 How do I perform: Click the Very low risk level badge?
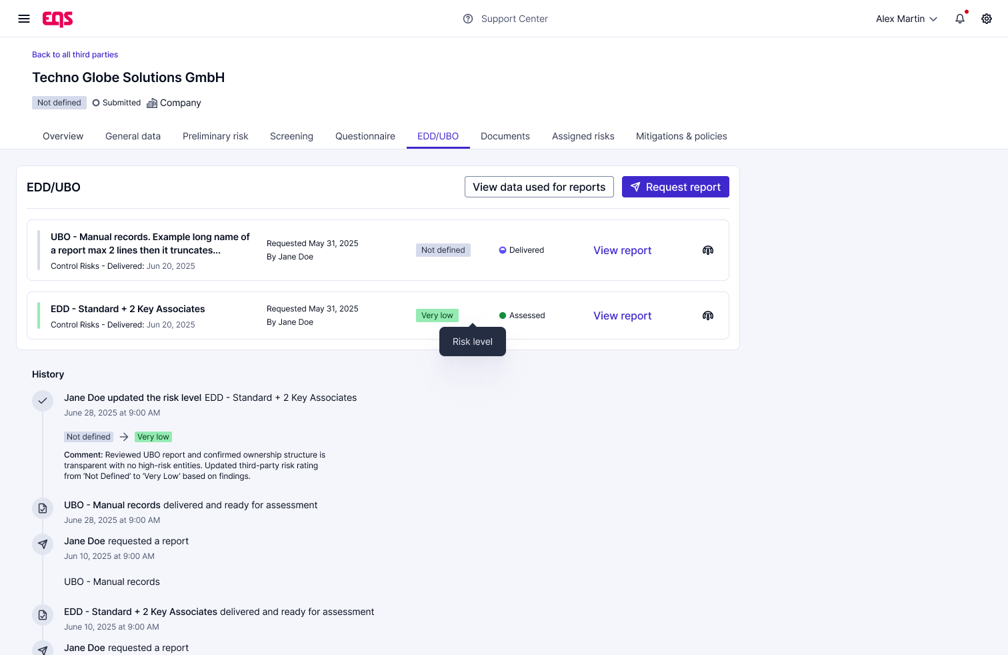point(437,315)
